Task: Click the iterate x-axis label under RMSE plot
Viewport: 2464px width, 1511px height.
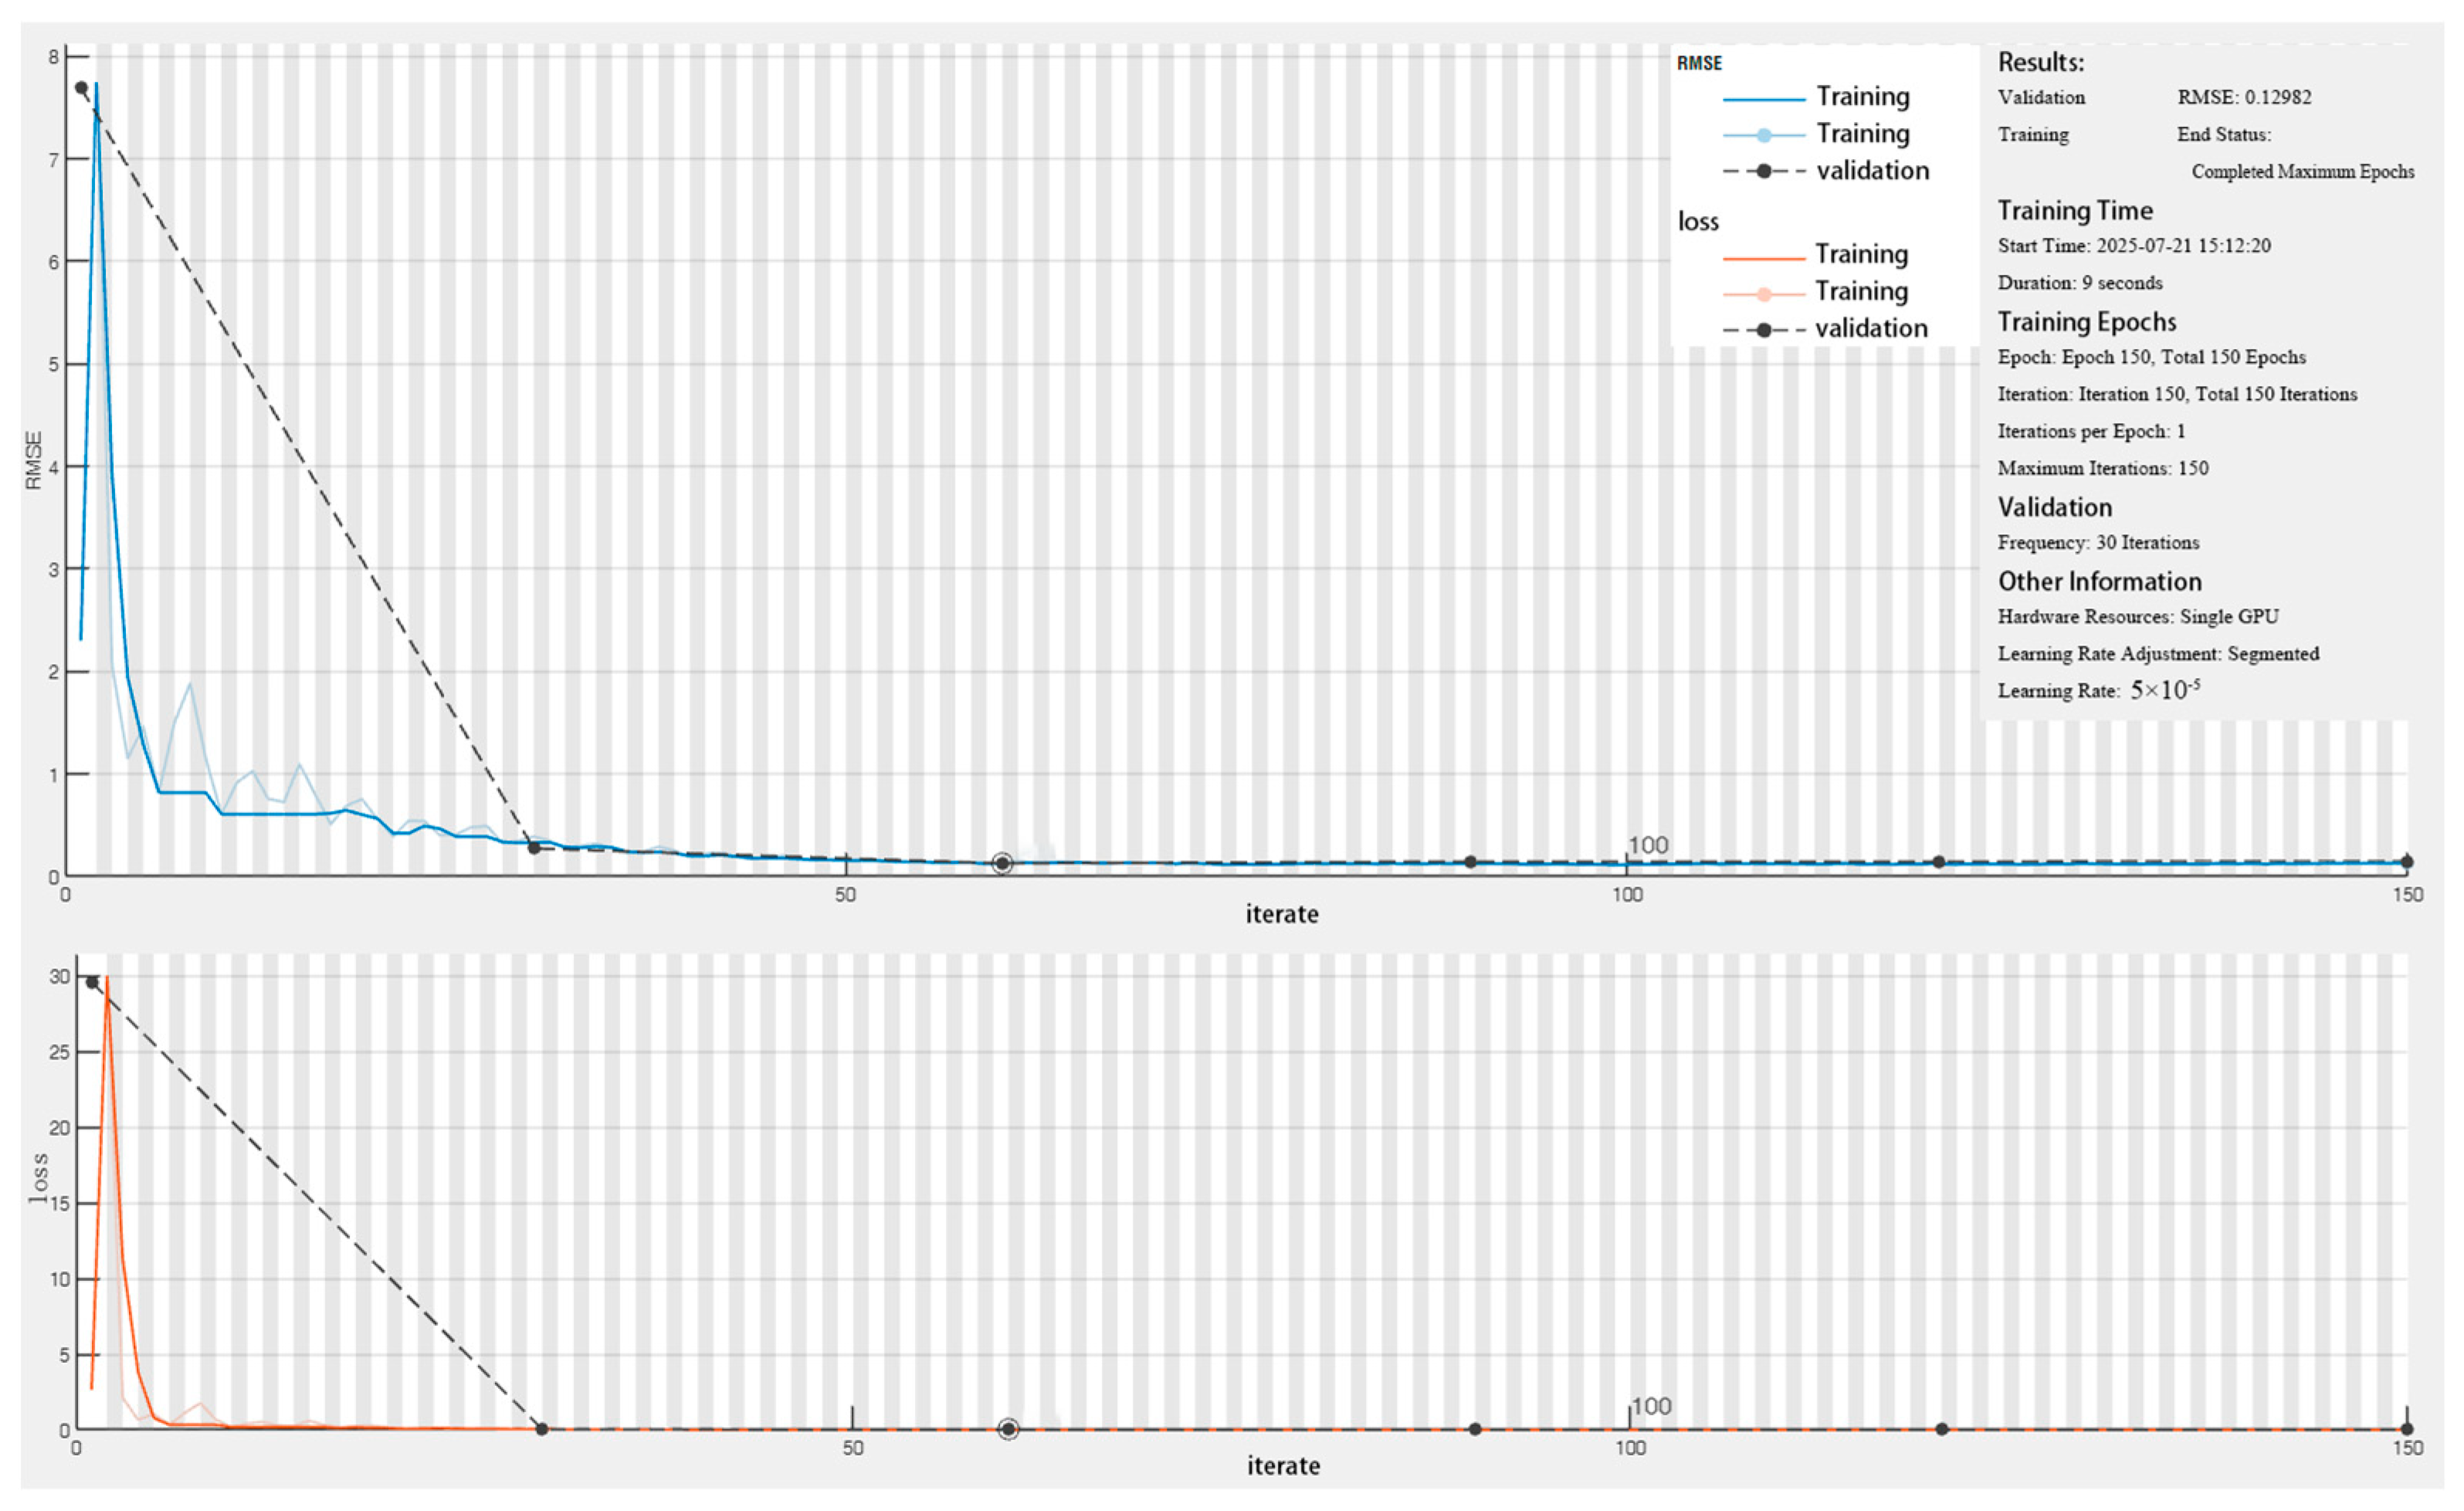Action: coord(1281,914)
